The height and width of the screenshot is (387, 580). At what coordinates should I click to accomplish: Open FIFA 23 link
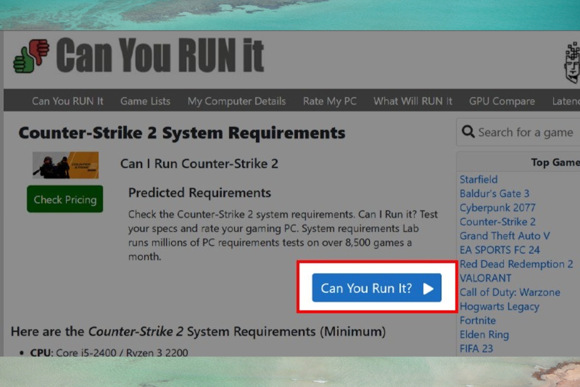click(x=476, y=348)
